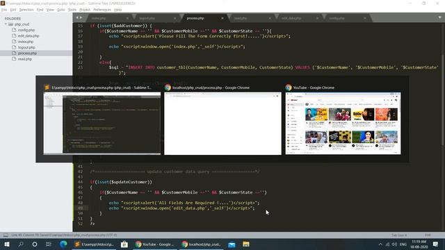Launch Microsoft Edge from the taskbar
This screenshot has height=250, width=445.
click(x=63, y=244)
